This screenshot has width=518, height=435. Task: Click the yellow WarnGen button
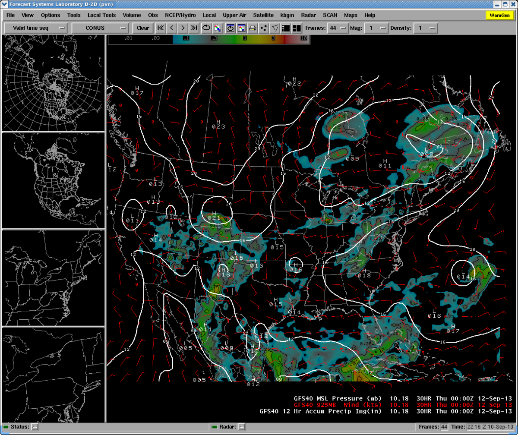point(499,15)
